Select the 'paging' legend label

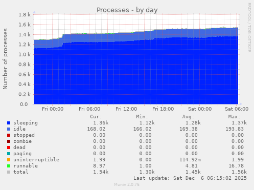tap(22, 154)
